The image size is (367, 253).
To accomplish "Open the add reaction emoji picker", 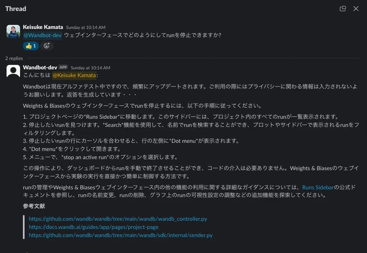I will (x=47, y=46).
